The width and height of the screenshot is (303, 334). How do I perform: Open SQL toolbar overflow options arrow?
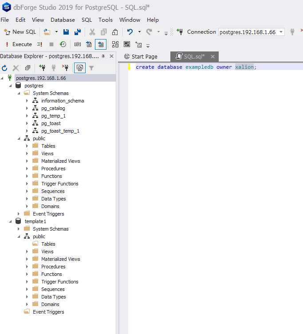[148, 45]
